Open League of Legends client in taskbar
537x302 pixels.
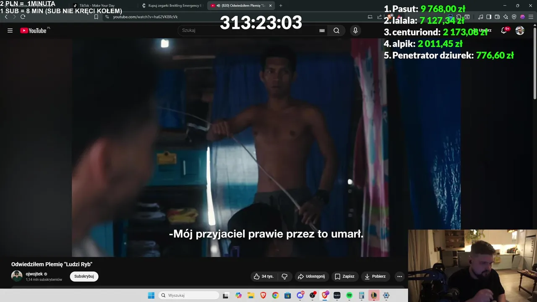pos(374,295)
